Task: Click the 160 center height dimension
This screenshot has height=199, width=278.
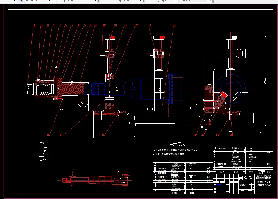Action: tap(190, 107)
